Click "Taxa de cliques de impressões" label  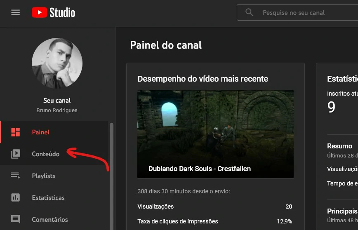[x=178, y=221]
